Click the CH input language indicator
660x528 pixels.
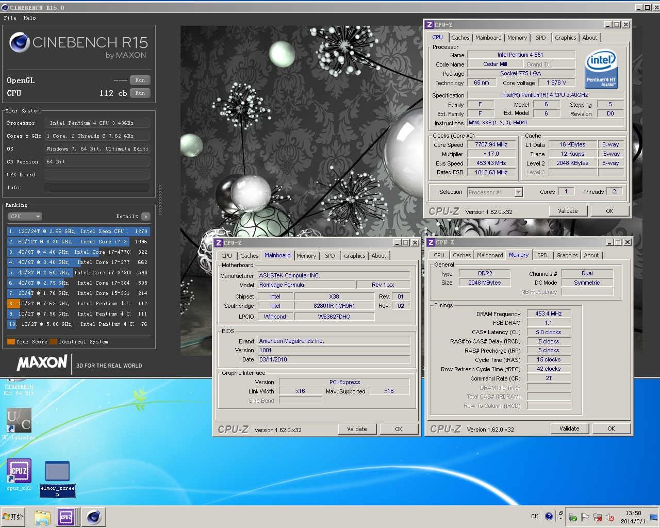pyautogui.click(x=535, y=516)
